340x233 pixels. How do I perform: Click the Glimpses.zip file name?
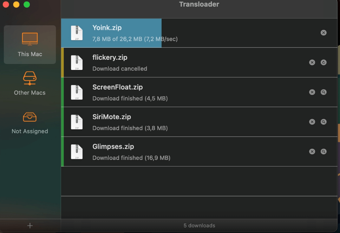[x=113, y=147]
